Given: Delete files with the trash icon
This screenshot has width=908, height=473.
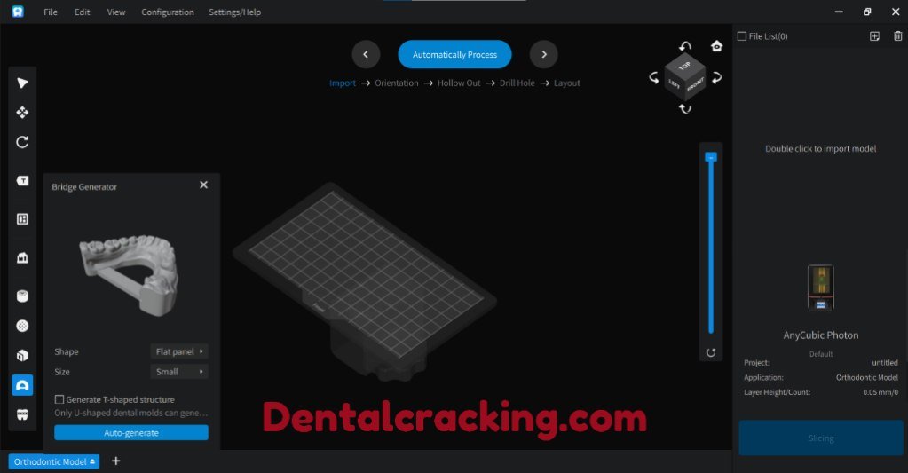Looking at the screenshot, I should point(897,36).
